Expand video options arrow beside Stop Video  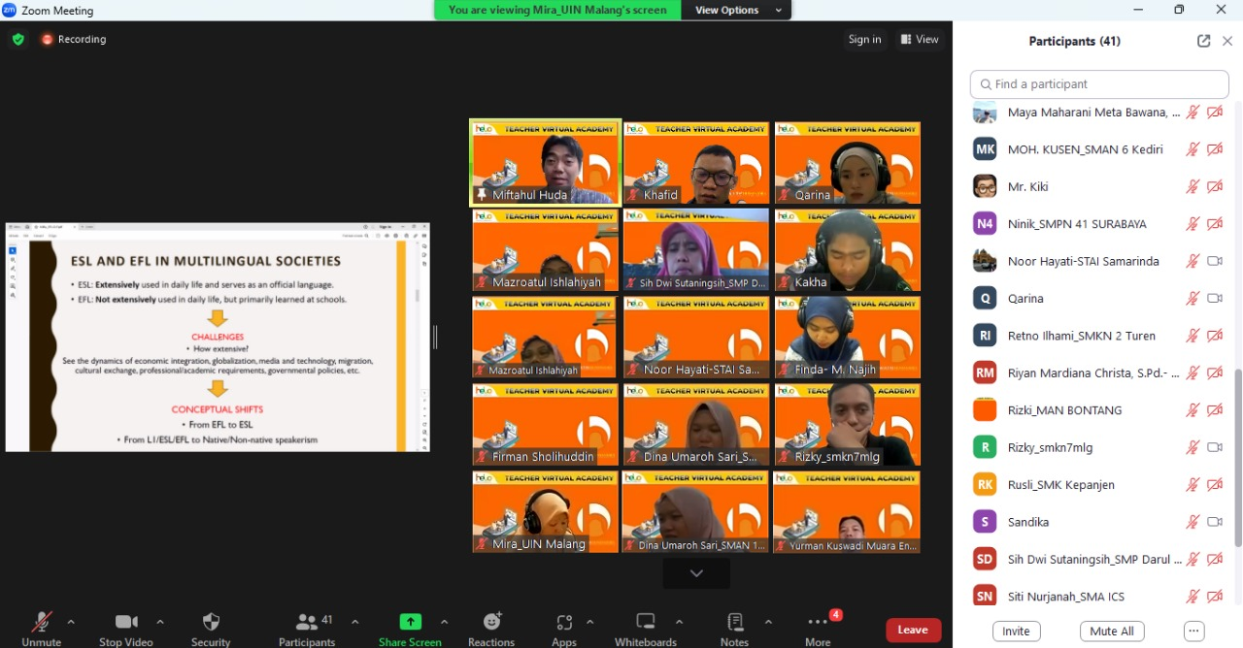coord(160,622)
